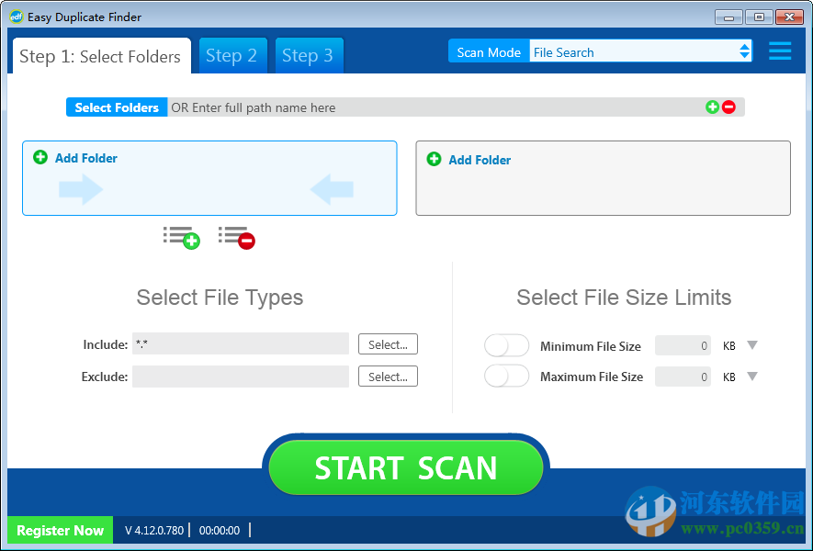
Task: Click the Scan Mode stepper arrows
Action: pos(744,51)
